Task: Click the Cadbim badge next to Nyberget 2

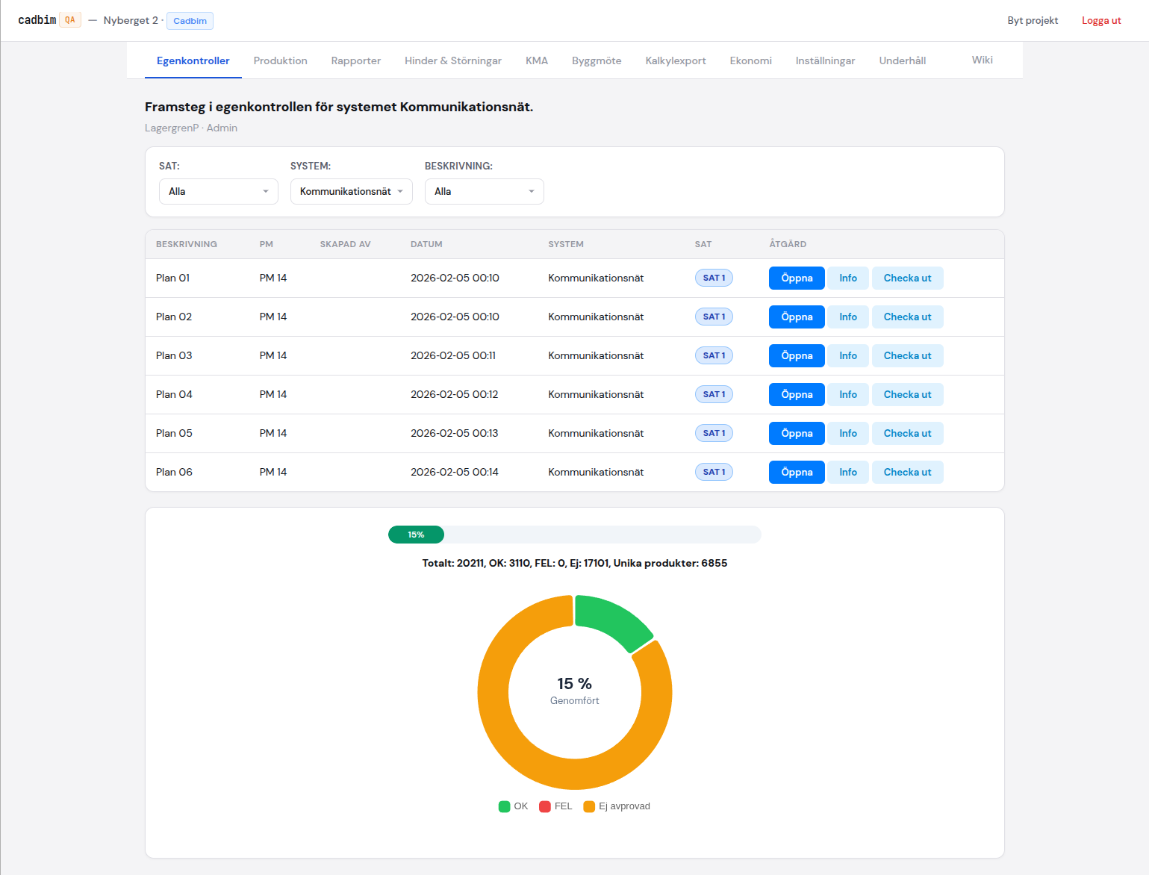Action: [x=189, y=20]
